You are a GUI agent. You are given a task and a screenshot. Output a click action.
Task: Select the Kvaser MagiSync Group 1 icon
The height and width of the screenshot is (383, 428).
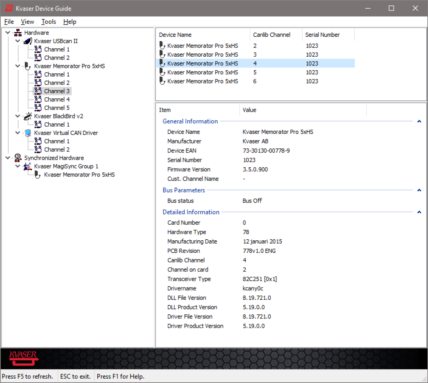click(x=27, y=166)
